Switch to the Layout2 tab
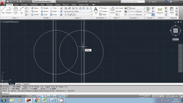183x103 pixels. (26, 84)
